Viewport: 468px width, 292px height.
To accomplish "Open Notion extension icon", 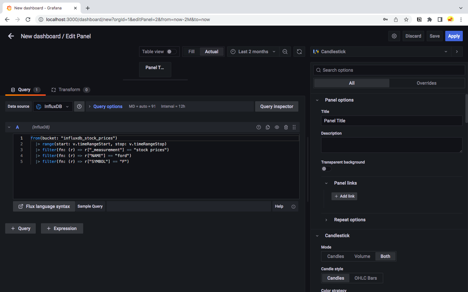I will (x=419, y=19).
